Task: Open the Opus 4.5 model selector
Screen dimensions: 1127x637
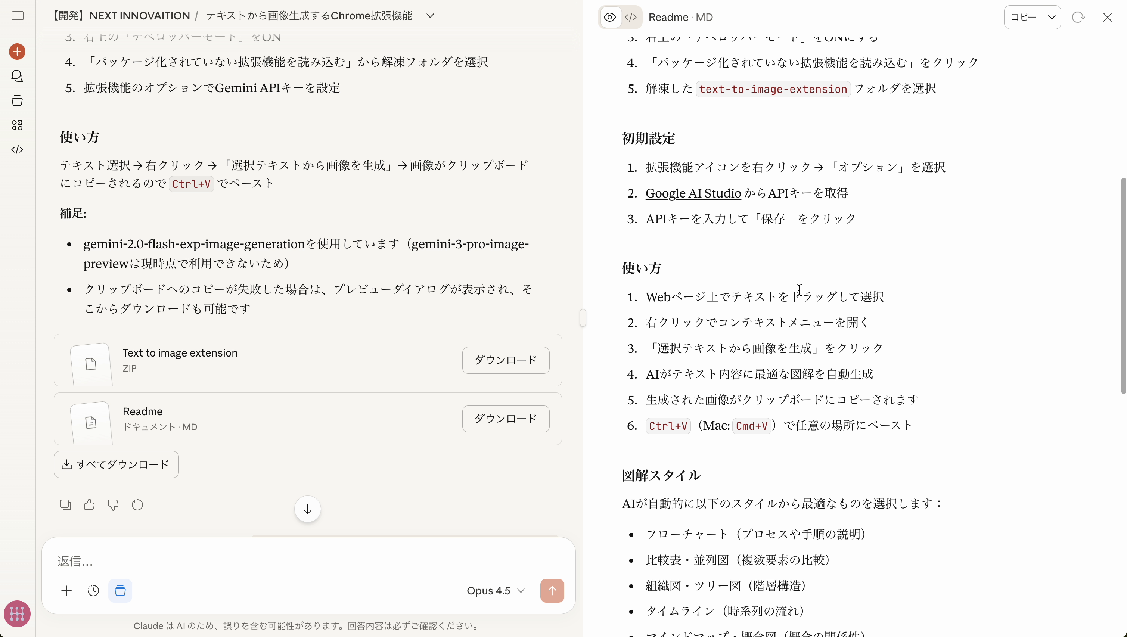Action: [x=495, y=590]
